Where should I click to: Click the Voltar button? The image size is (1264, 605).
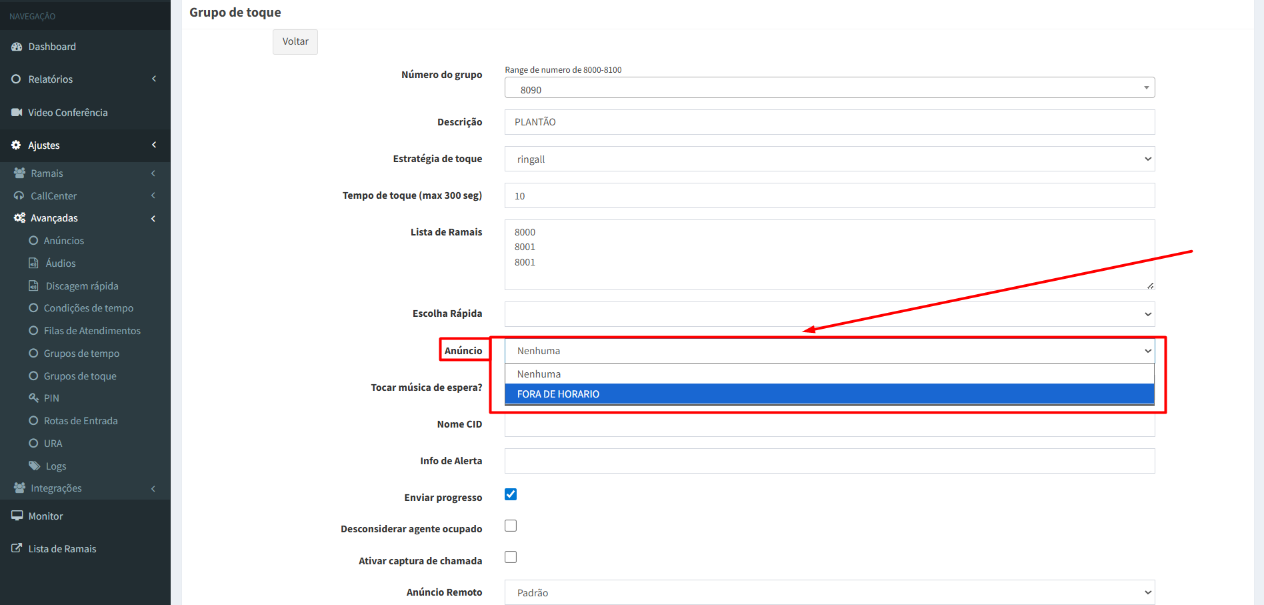point(295,42)
